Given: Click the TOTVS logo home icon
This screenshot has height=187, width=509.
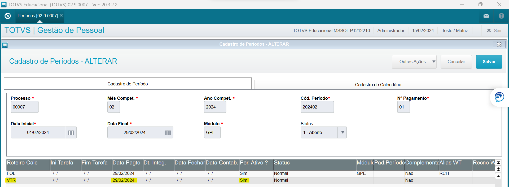Looking at the screenshot, I should coord(8,16).
